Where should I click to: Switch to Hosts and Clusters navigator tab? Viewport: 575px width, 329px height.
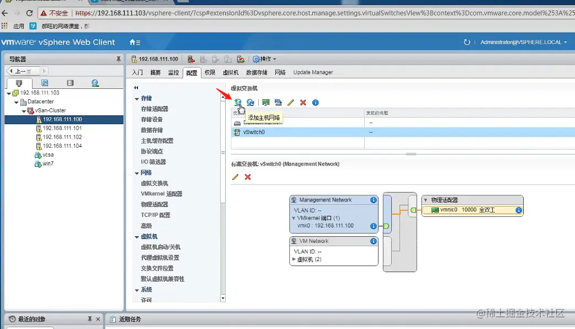click(x=19, y=83)
